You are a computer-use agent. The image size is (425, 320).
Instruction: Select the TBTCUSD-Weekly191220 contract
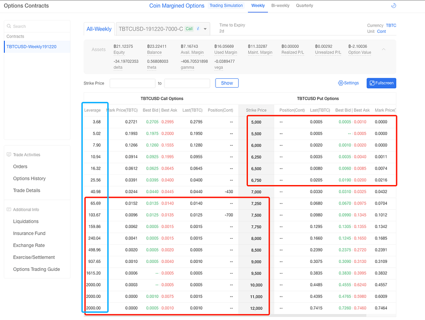(37, 46)
